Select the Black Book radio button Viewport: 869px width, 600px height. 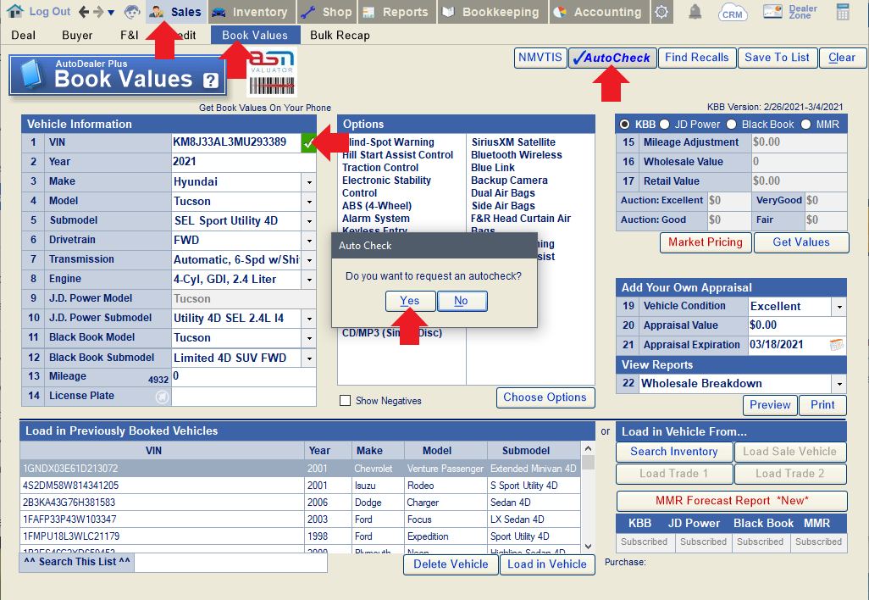[732, 125]
